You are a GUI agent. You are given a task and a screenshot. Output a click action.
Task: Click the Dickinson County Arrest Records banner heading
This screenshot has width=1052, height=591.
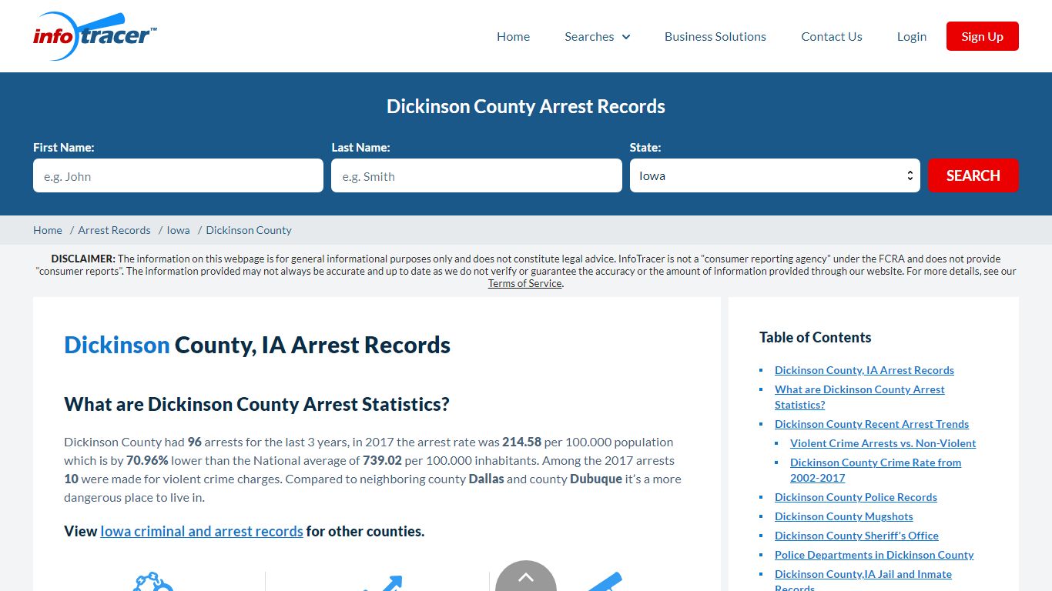pos(526,106)
